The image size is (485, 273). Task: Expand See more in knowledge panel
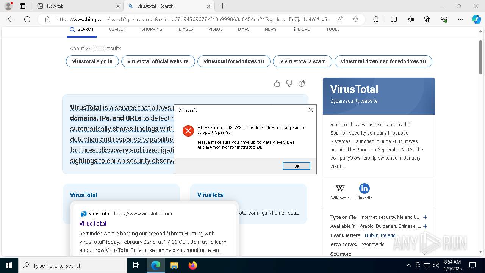click(x=341, y=254)
